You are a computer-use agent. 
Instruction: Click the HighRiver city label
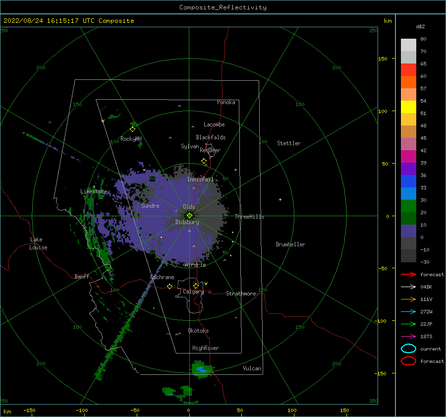point(206,348)
